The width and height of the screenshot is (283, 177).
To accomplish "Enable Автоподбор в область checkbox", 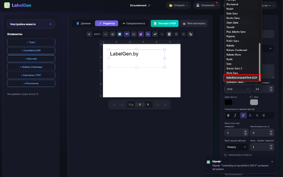I will pos(226,155).
